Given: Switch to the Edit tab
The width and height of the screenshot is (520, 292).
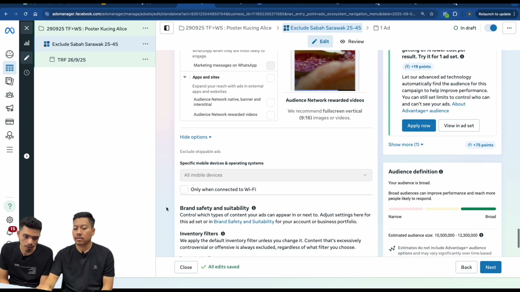Looking at the screenshot, I should pyautogui.click(x=320, y=42).
